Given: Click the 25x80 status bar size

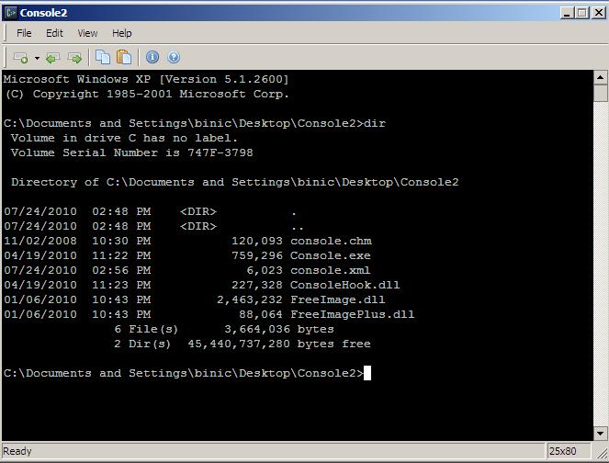Looking at the screenshot, I should 562,451.
